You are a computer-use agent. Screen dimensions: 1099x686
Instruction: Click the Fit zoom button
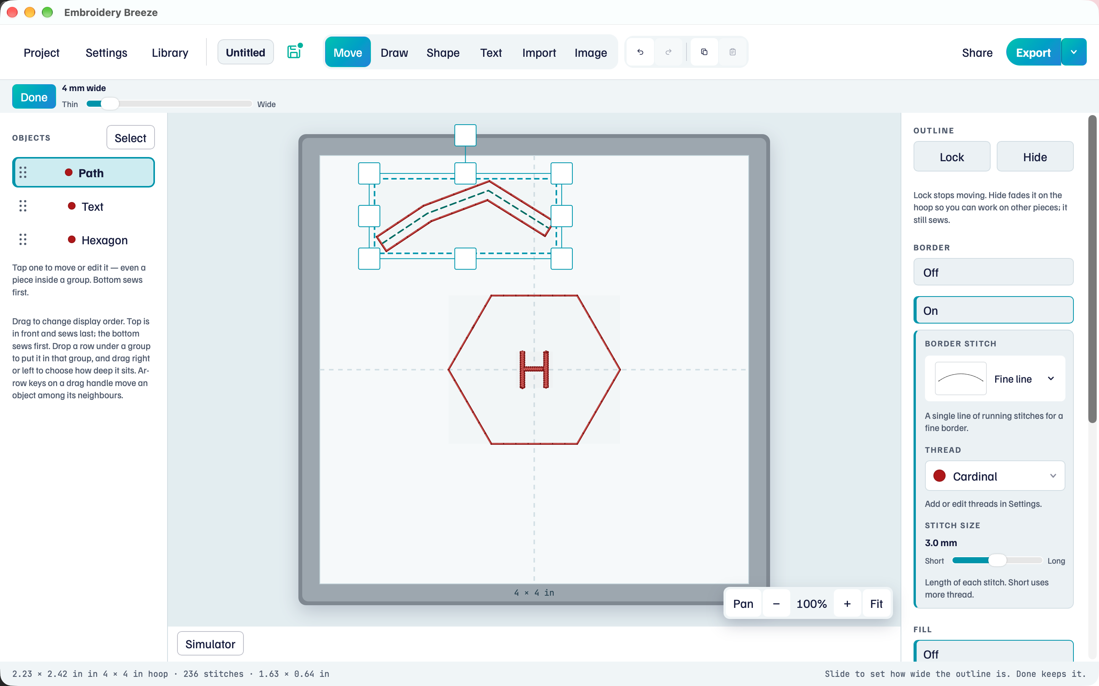point(876,604)
